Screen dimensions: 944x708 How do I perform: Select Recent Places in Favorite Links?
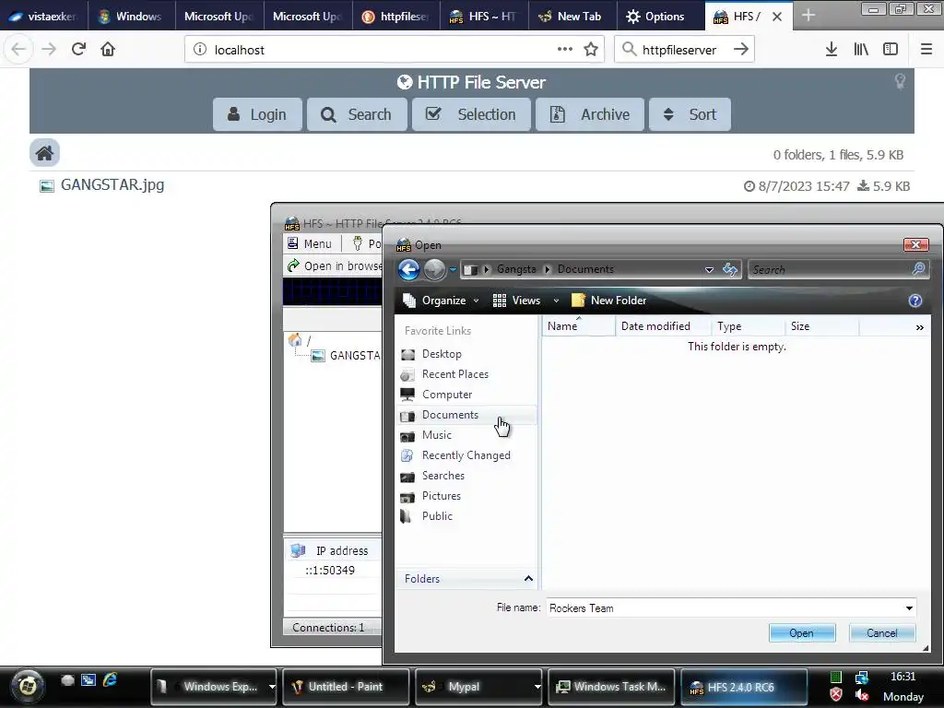454,374
